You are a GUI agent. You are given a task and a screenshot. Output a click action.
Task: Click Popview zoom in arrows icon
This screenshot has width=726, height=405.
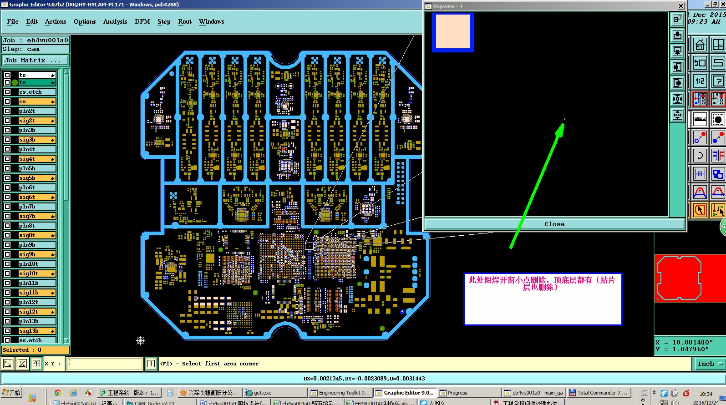[677, 99]
